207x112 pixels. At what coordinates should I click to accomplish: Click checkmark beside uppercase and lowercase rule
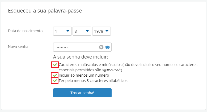click(x=55, y=65)
